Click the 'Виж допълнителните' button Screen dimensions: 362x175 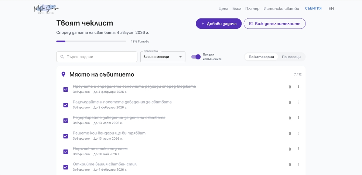[274, 24]
